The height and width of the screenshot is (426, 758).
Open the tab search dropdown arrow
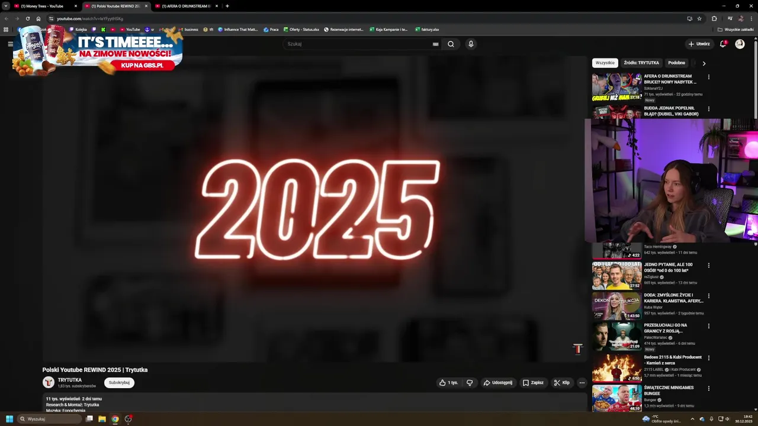pyautogui.click(x=6, y=6)
